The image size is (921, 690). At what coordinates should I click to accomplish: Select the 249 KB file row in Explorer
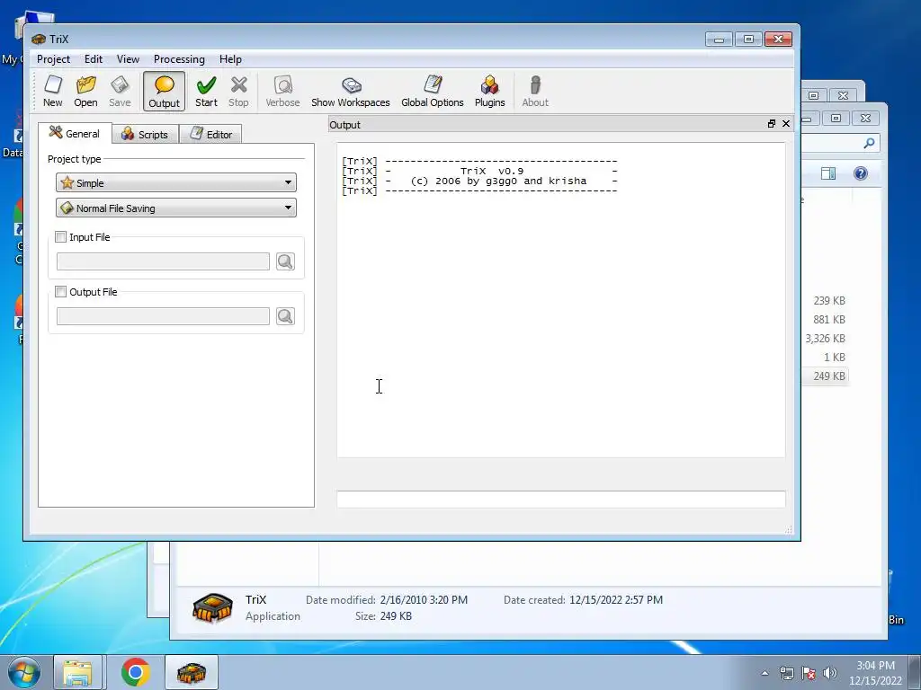coord(826,376)
